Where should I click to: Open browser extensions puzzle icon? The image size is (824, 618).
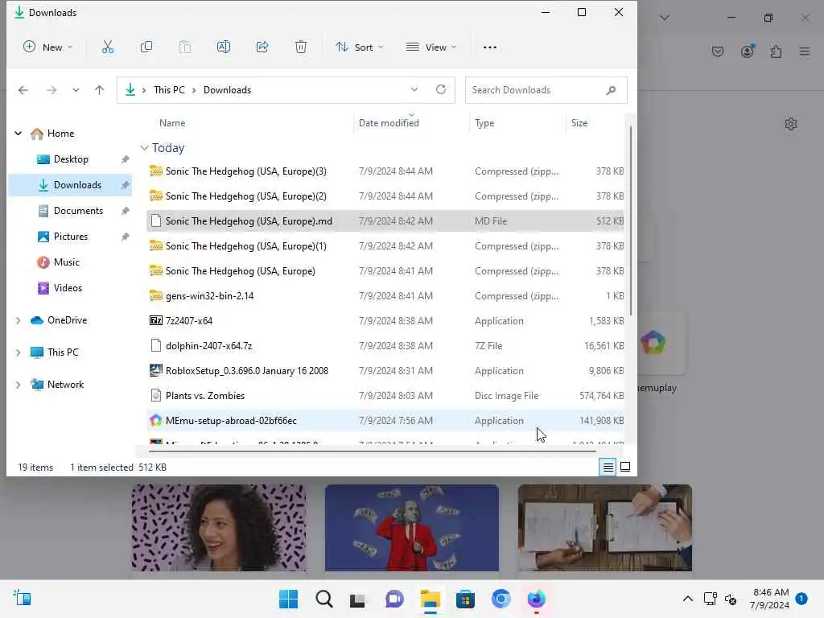(777, 51)
